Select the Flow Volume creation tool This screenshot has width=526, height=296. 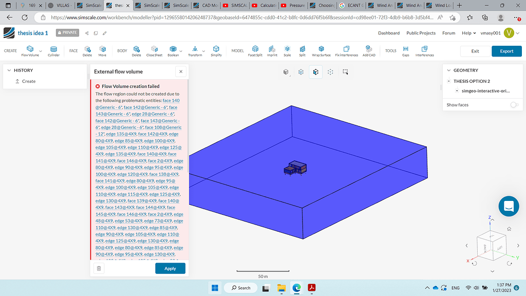tap(29, 50)
